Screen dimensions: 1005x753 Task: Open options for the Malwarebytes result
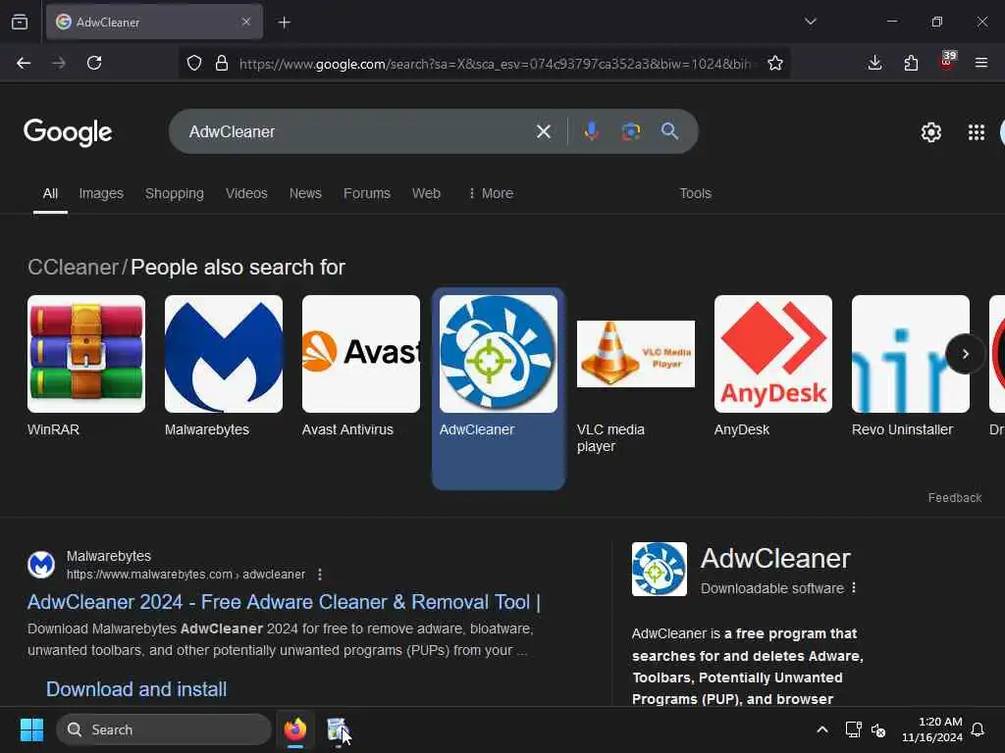[x=320, y=575]
